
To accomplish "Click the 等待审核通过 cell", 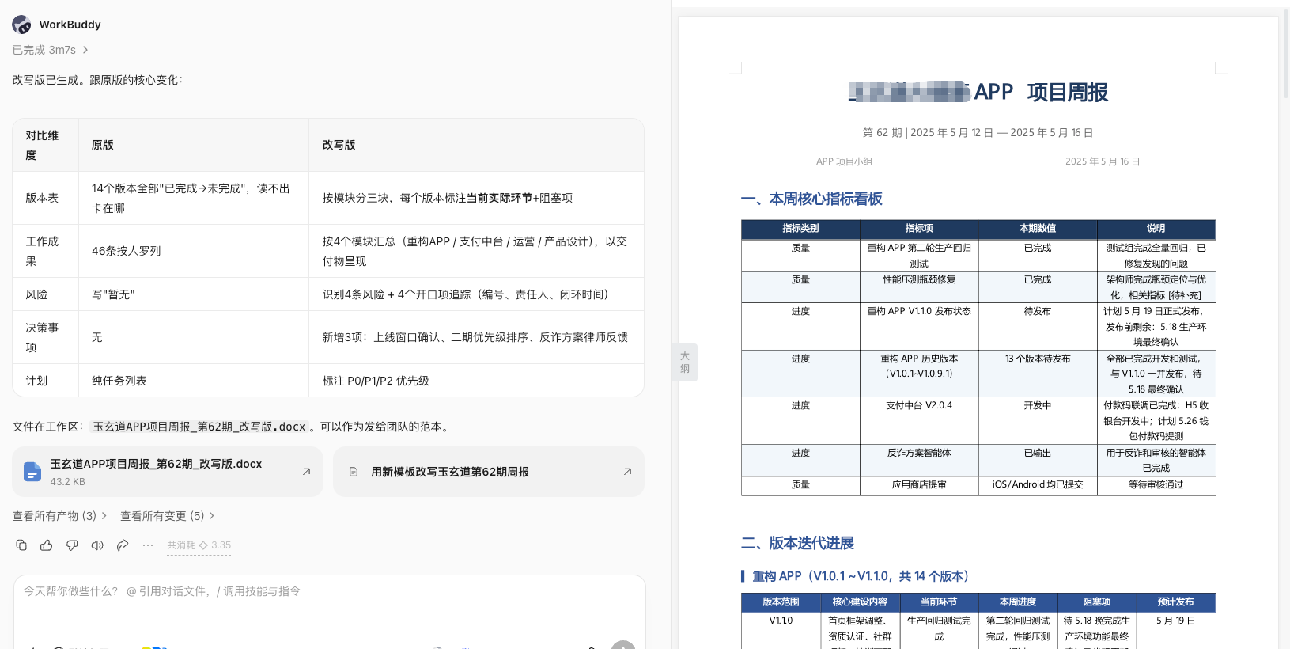I will [1156, 484].
